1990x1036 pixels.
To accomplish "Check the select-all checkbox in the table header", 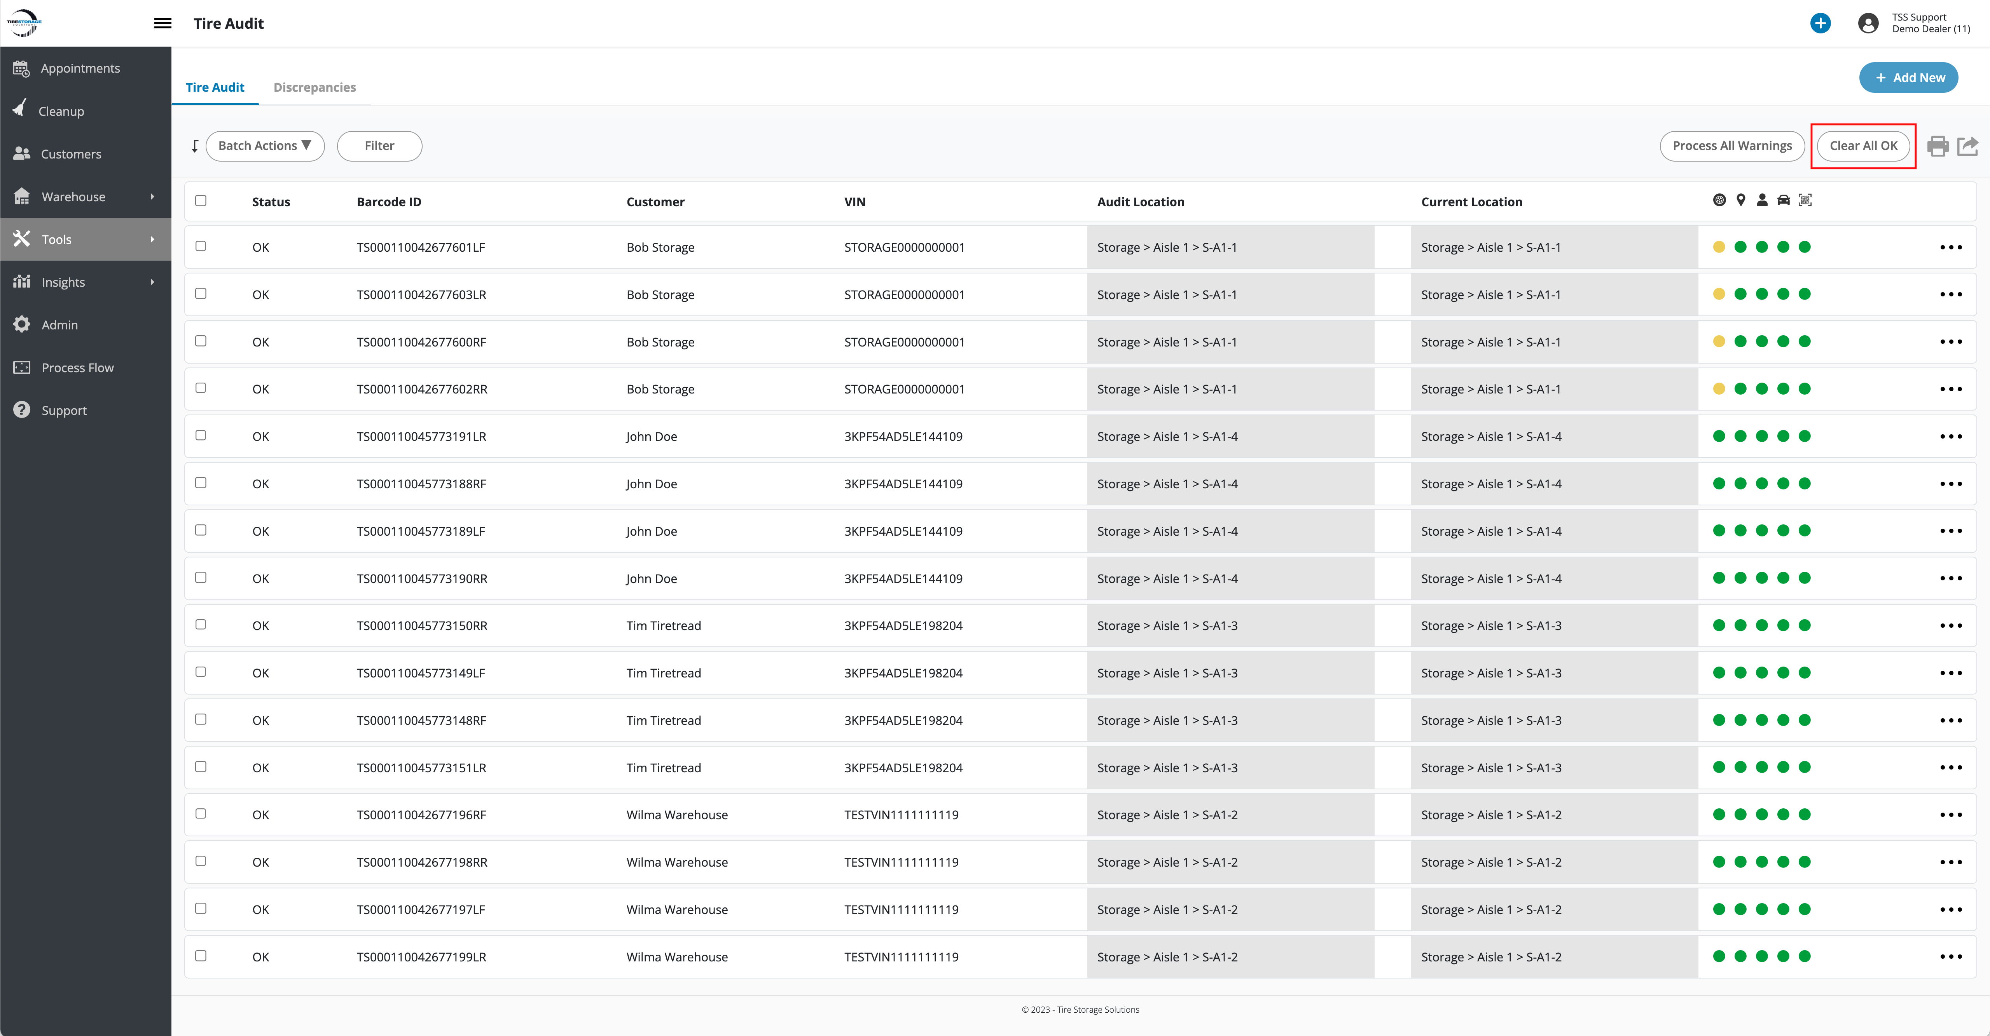I will pos(201,201).
